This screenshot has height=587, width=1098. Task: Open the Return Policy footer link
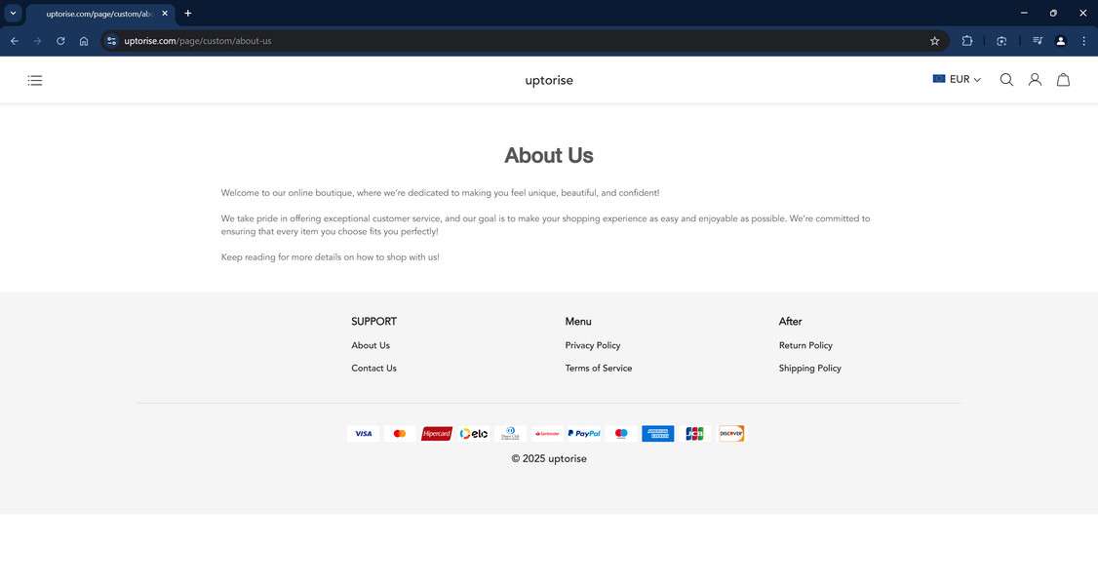(805, 345)
